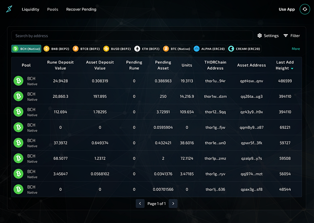Click asset address qpwr5f...3fk

(252, 143)
